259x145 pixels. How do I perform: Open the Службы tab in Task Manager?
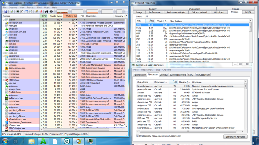click(163, 75)
